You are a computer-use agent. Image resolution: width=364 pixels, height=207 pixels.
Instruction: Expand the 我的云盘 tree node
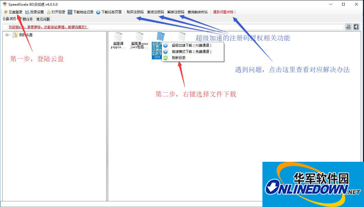(x=7, y=35)
